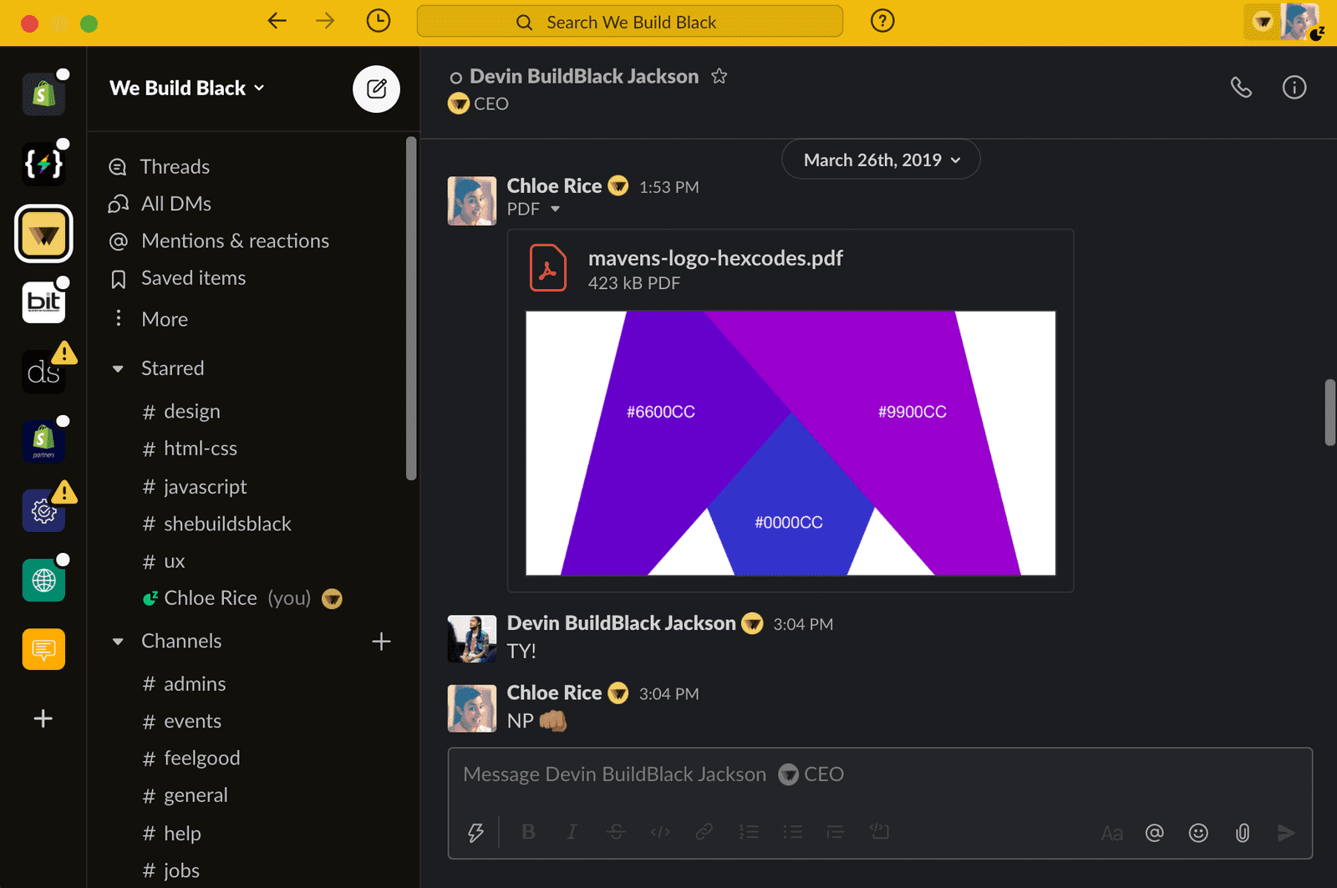The height and width of the screenshot is (888, 1337).
Task: Open conversation details with the info icon
Action: pos(1294,87)
